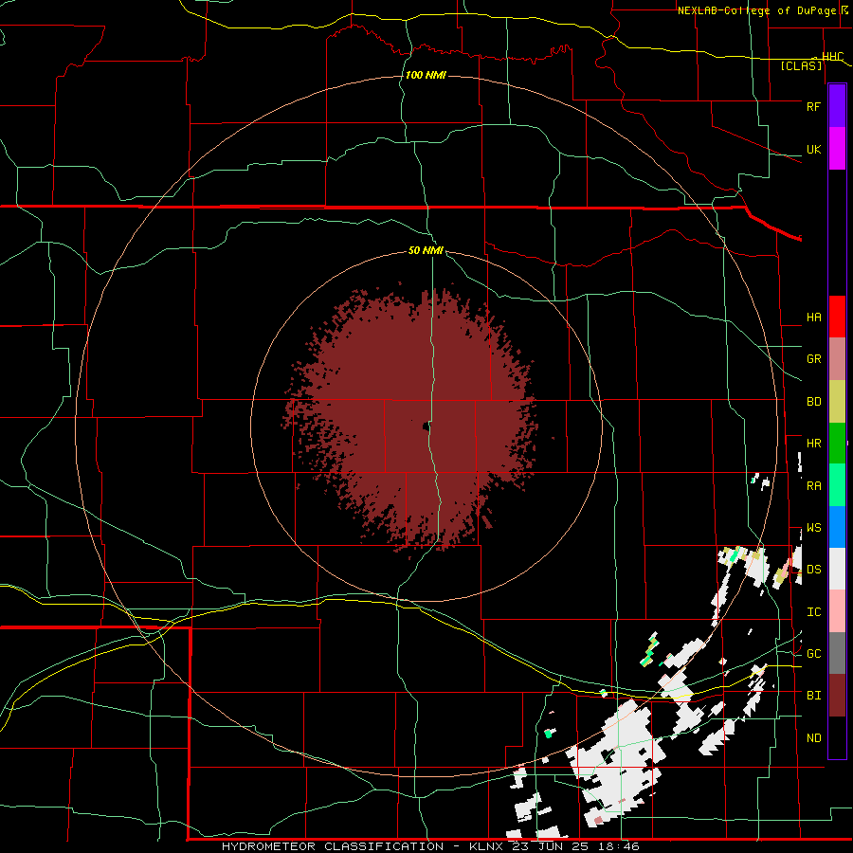Image resolution: width=853 pixels, height=853 pixels.
Task: Click the 'HA' legend label text
Action: (x=813, y=318)
